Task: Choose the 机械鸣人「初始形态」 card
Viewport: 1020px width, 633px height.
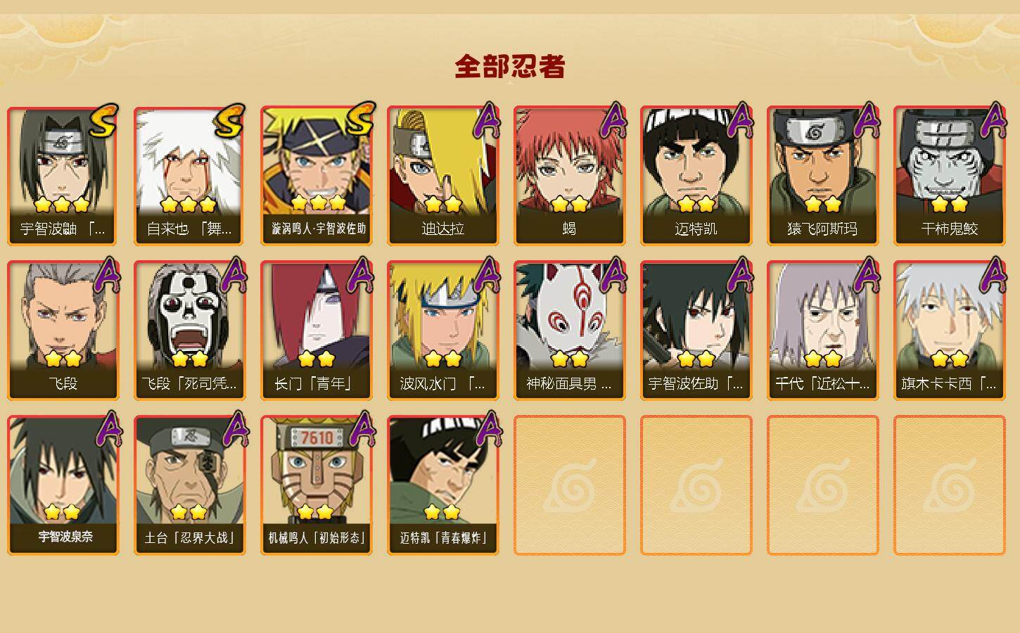Action: [x=317, y=485]
